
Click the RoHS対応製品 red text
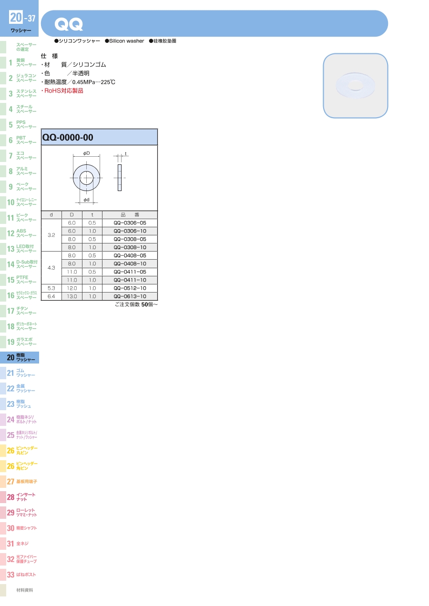[x=63, y=91]
